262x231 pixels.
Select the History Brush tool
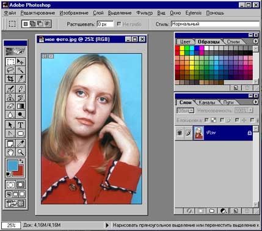click(20, 98)
